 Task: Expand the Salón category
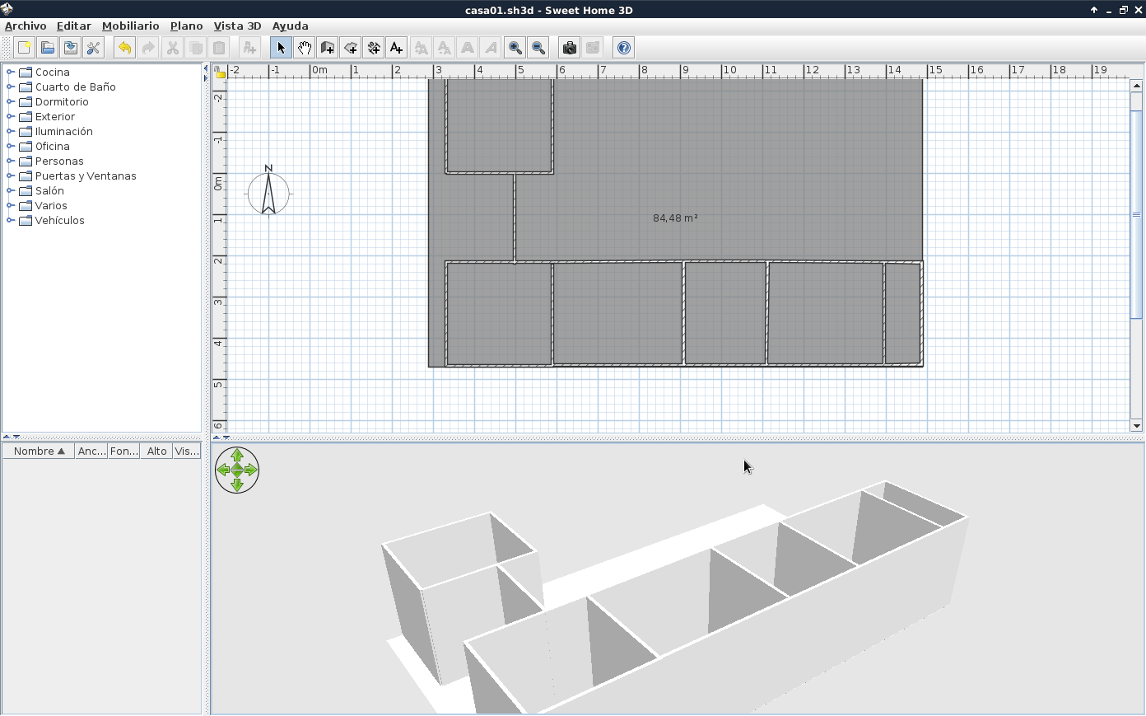coord(11,190)
